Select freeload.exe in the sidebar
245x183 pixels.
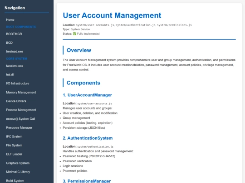coord(15,52)
